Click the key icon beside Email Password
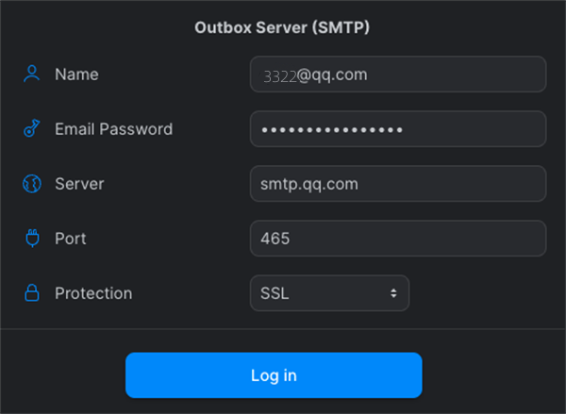This screenshot has height=414, width=566. [32, 128]
